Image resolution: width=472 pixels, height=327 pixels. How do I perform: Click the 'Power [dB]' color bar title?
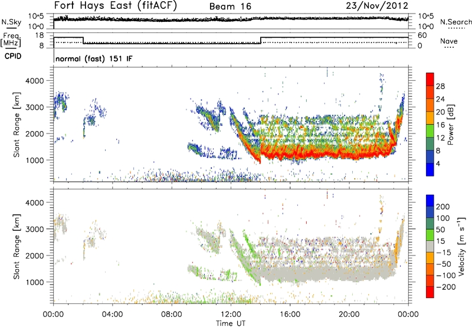point(450,125)
